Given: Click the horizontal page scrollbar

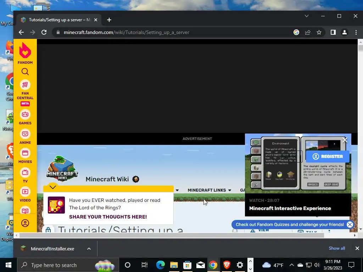Looking at the screenshot, I should [172, 236].
